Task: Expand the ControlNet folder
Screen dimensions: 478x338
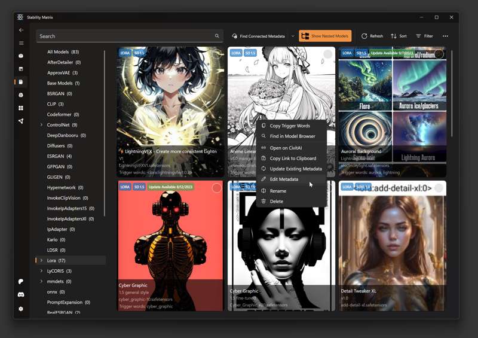Action: pyautogui.click(x=41, y=125)
